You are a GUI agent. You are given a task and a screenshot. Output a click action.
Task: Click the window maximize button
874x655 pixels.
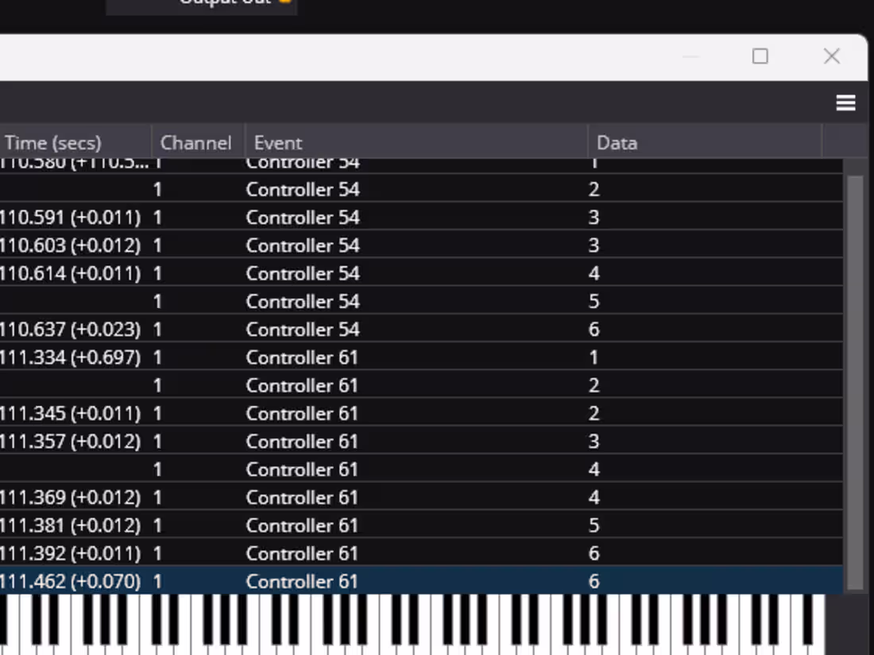[x=760, y=56]
